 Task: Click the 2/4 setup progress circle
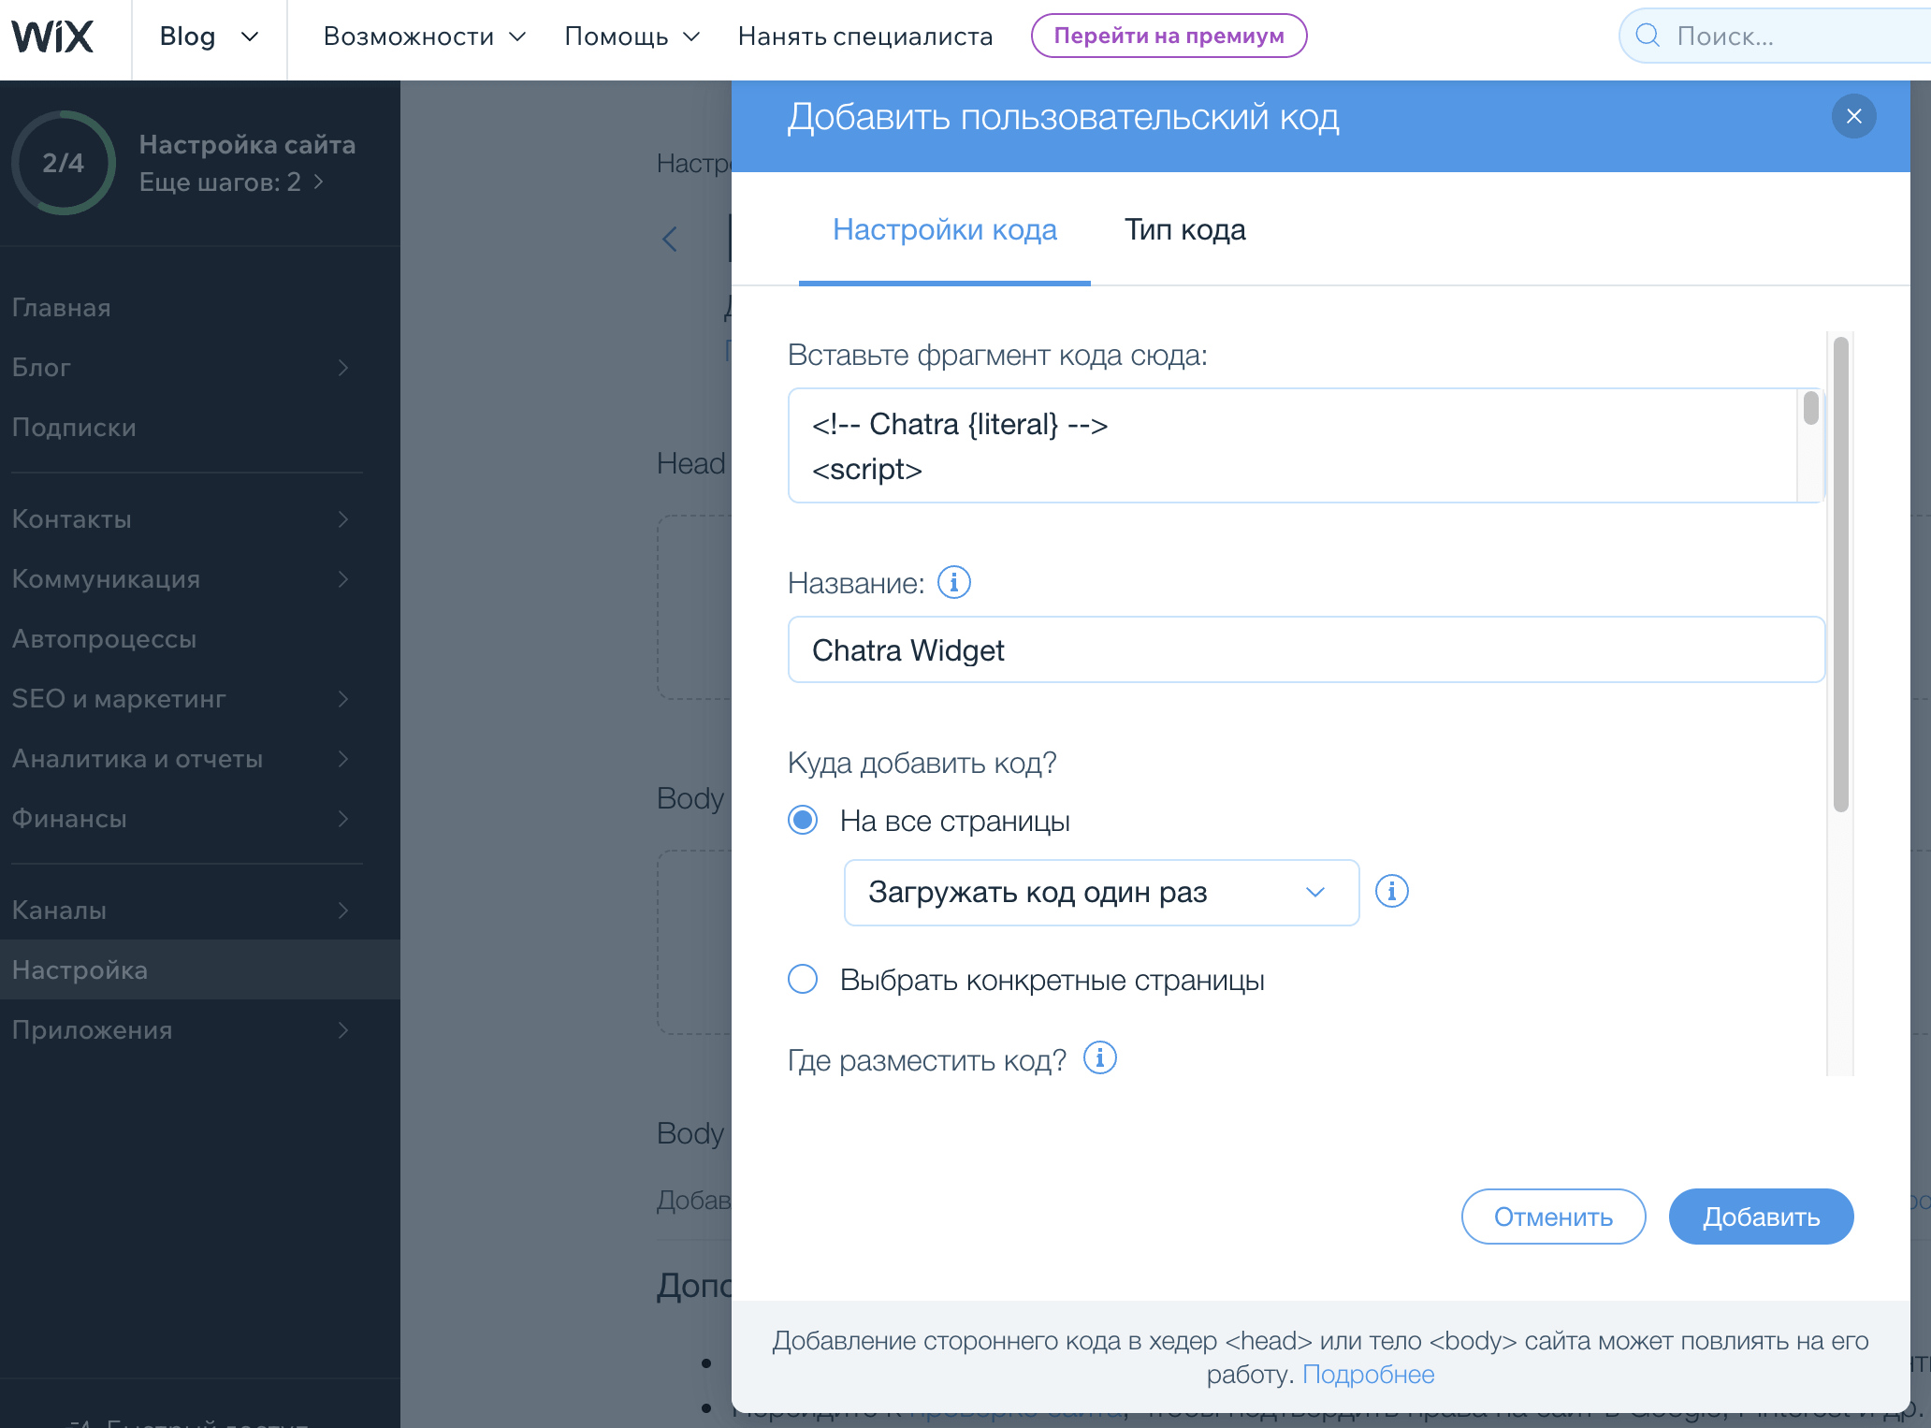pyautogui.click(x=63, y=163)
